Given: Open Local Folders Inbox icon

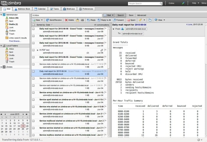Looking at the screenshot, I should [7, 49].
